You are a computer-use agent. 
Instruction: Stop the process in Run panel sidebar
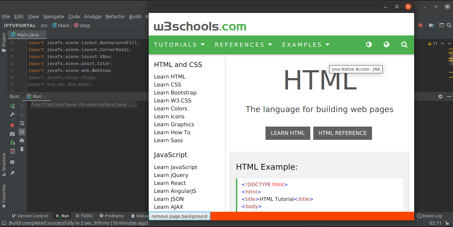[x=12, y=125]
